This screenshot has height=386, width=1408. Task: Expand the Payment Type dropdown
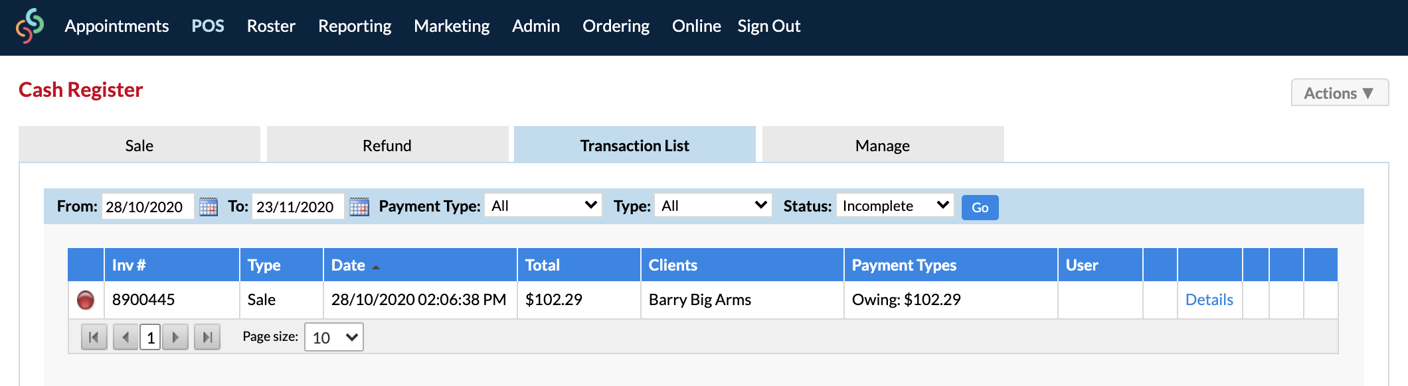pyautogui.click(x=543, y=206)
